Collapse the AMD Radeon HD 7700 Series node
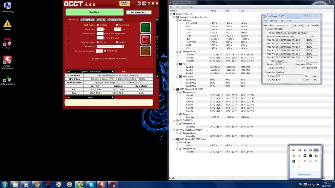 pyautogui.click(x=174, y=139)
